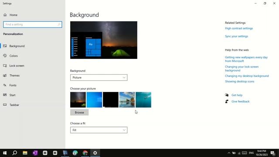
Task: Open Changing my desktop background link
Action: click(247, 76)
